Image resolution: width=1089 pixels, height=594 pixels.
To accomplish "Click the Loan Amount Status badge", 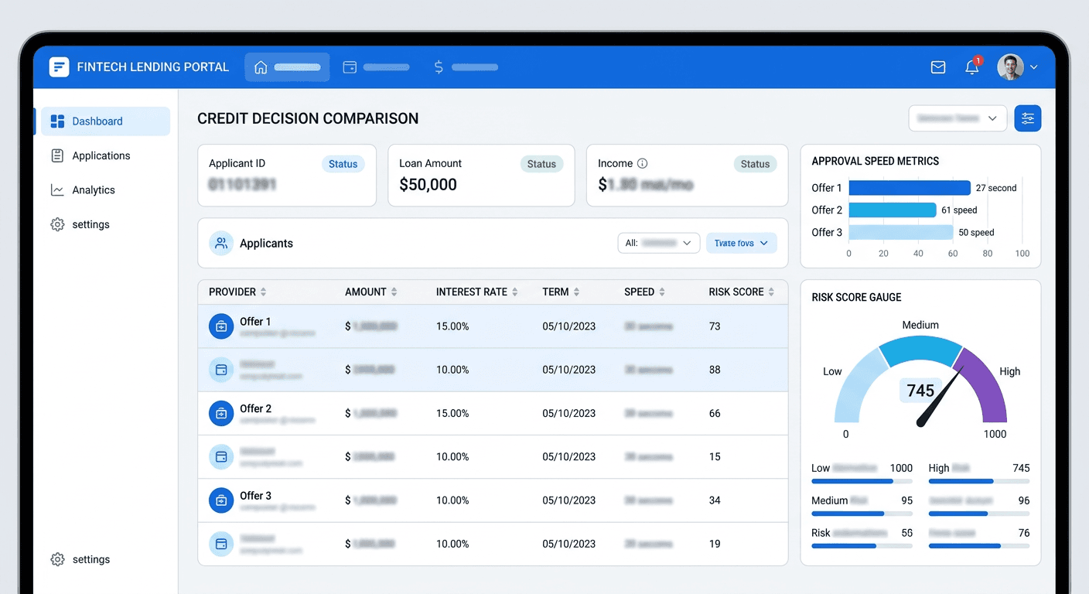I will point(541,164).
